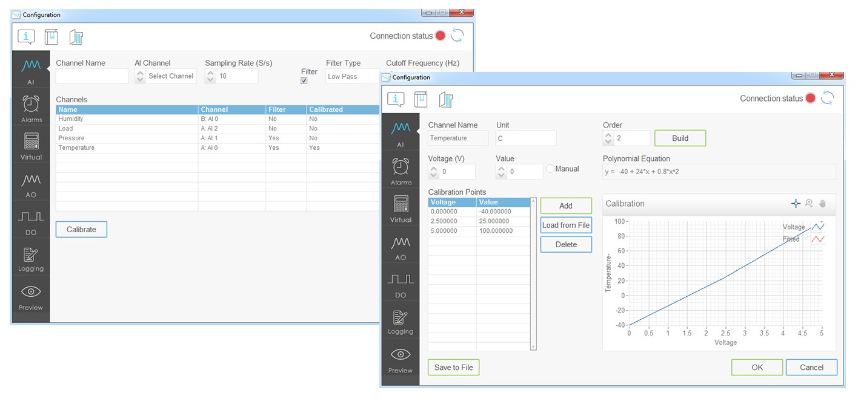Image resolution: width=858 pixels, height=399 pixels.
Task: Activate the zoom magnifier tool on Calibration graph
Action: point(808,204)
